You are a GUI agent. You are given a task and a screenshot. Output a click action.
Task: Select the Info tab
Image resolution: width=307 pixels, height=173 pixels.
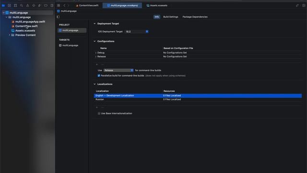tap(157, 17)
